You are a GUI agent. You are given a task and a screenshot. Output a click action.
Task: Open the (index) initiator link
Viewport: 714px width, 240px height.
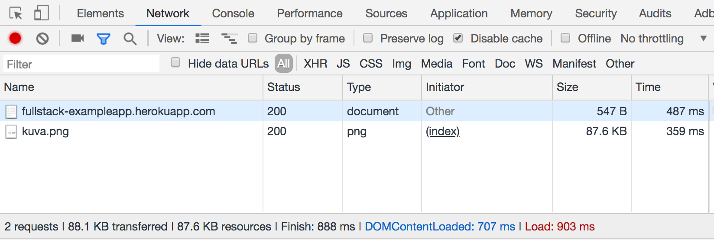[442, 131]
